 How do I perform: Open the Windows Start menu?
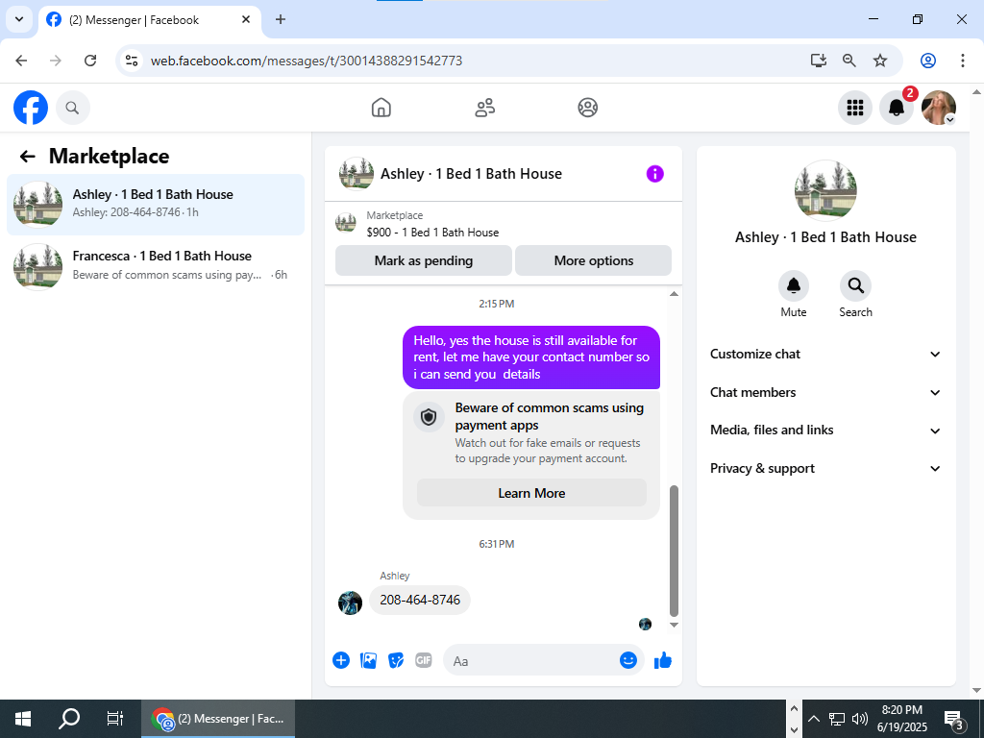23,719
